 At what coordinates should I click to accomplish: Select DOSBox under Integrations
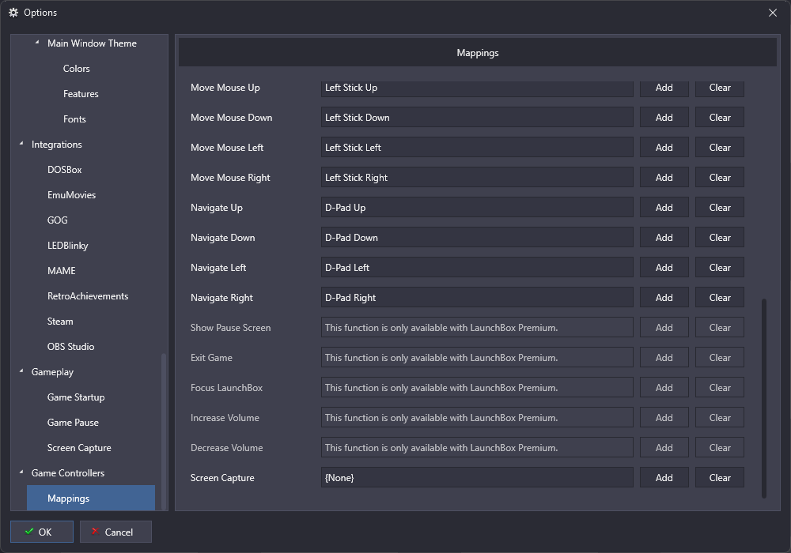point(65,170)
